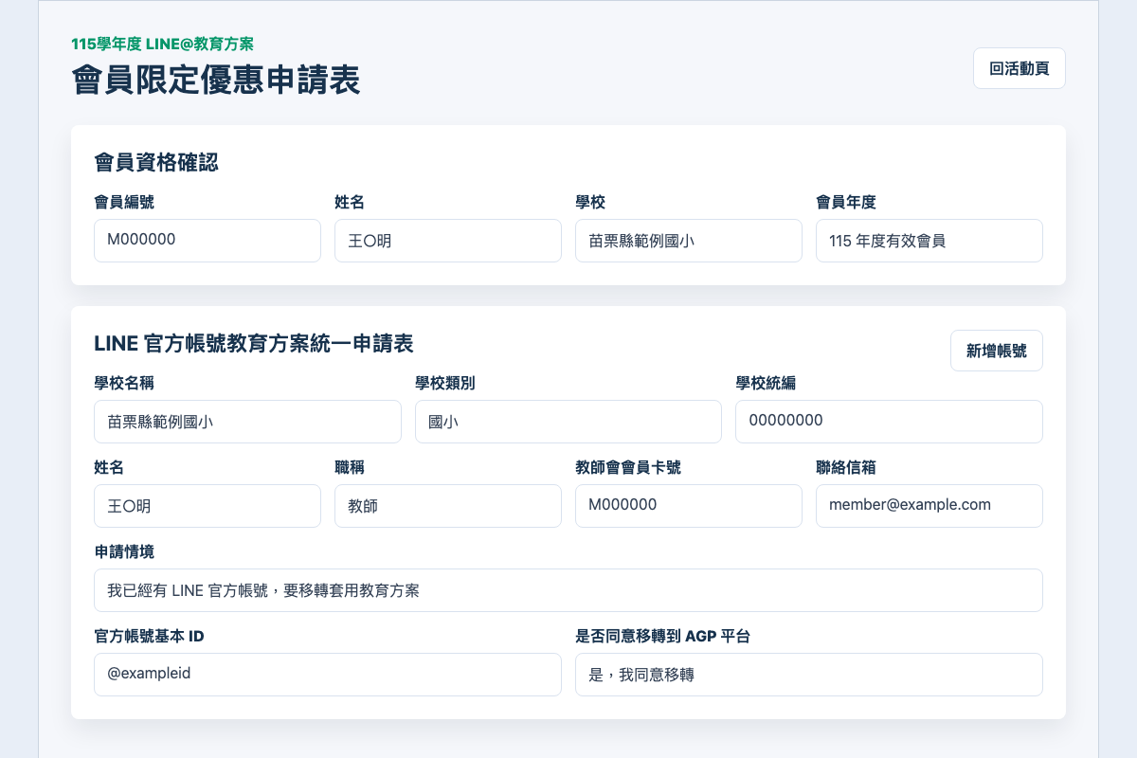The width and height of the screenshot is (1137, 758).
Task: Click the LINE 官方帳號教育方案統一申請表 heading
Action: coord(254,343)
